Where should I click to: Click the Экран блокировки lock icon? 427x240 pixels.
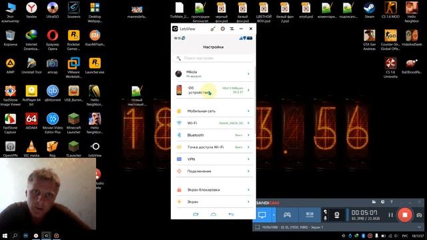179,189
